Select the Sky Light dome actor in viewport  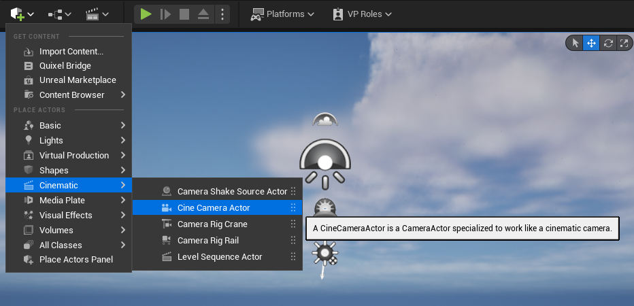[325, 164]
